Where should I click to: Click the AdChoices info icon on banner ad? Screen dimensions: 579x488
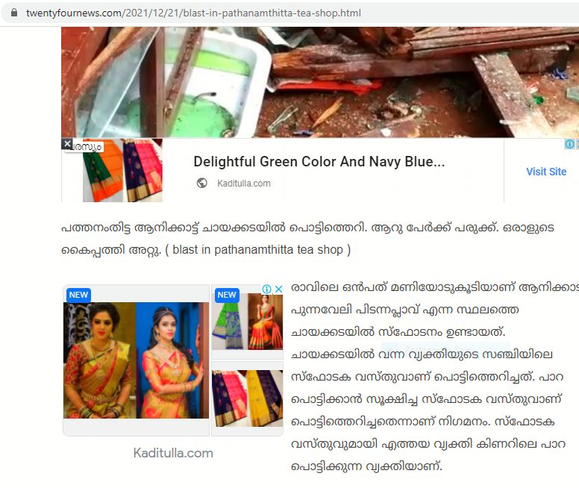click(569, 144)
